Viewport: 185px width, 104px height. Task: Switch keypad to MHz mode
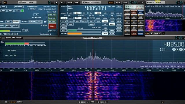(x=140, y=12)
